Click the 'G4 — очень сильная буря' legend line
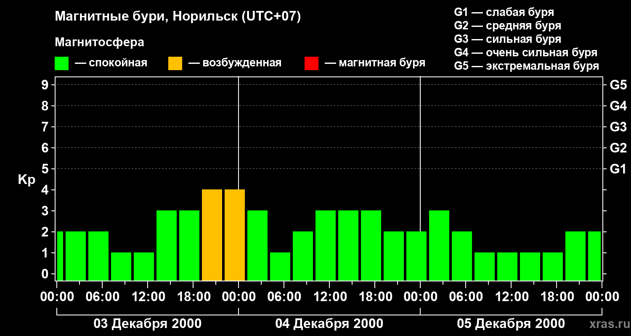 point(525,52)
